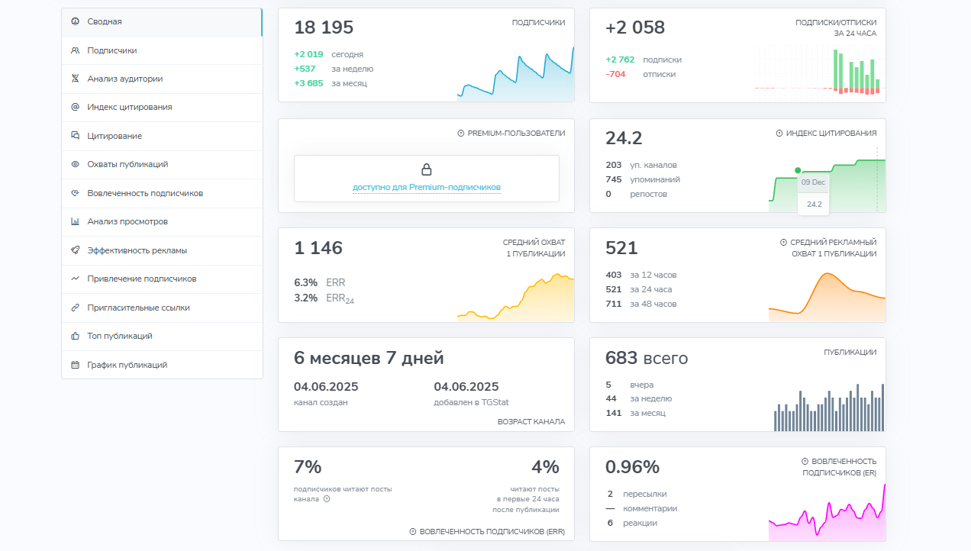Click the lock icon in Premium card
Image resolution: width=971 pixels, height=551 pixels.
[x=427, y=169]
